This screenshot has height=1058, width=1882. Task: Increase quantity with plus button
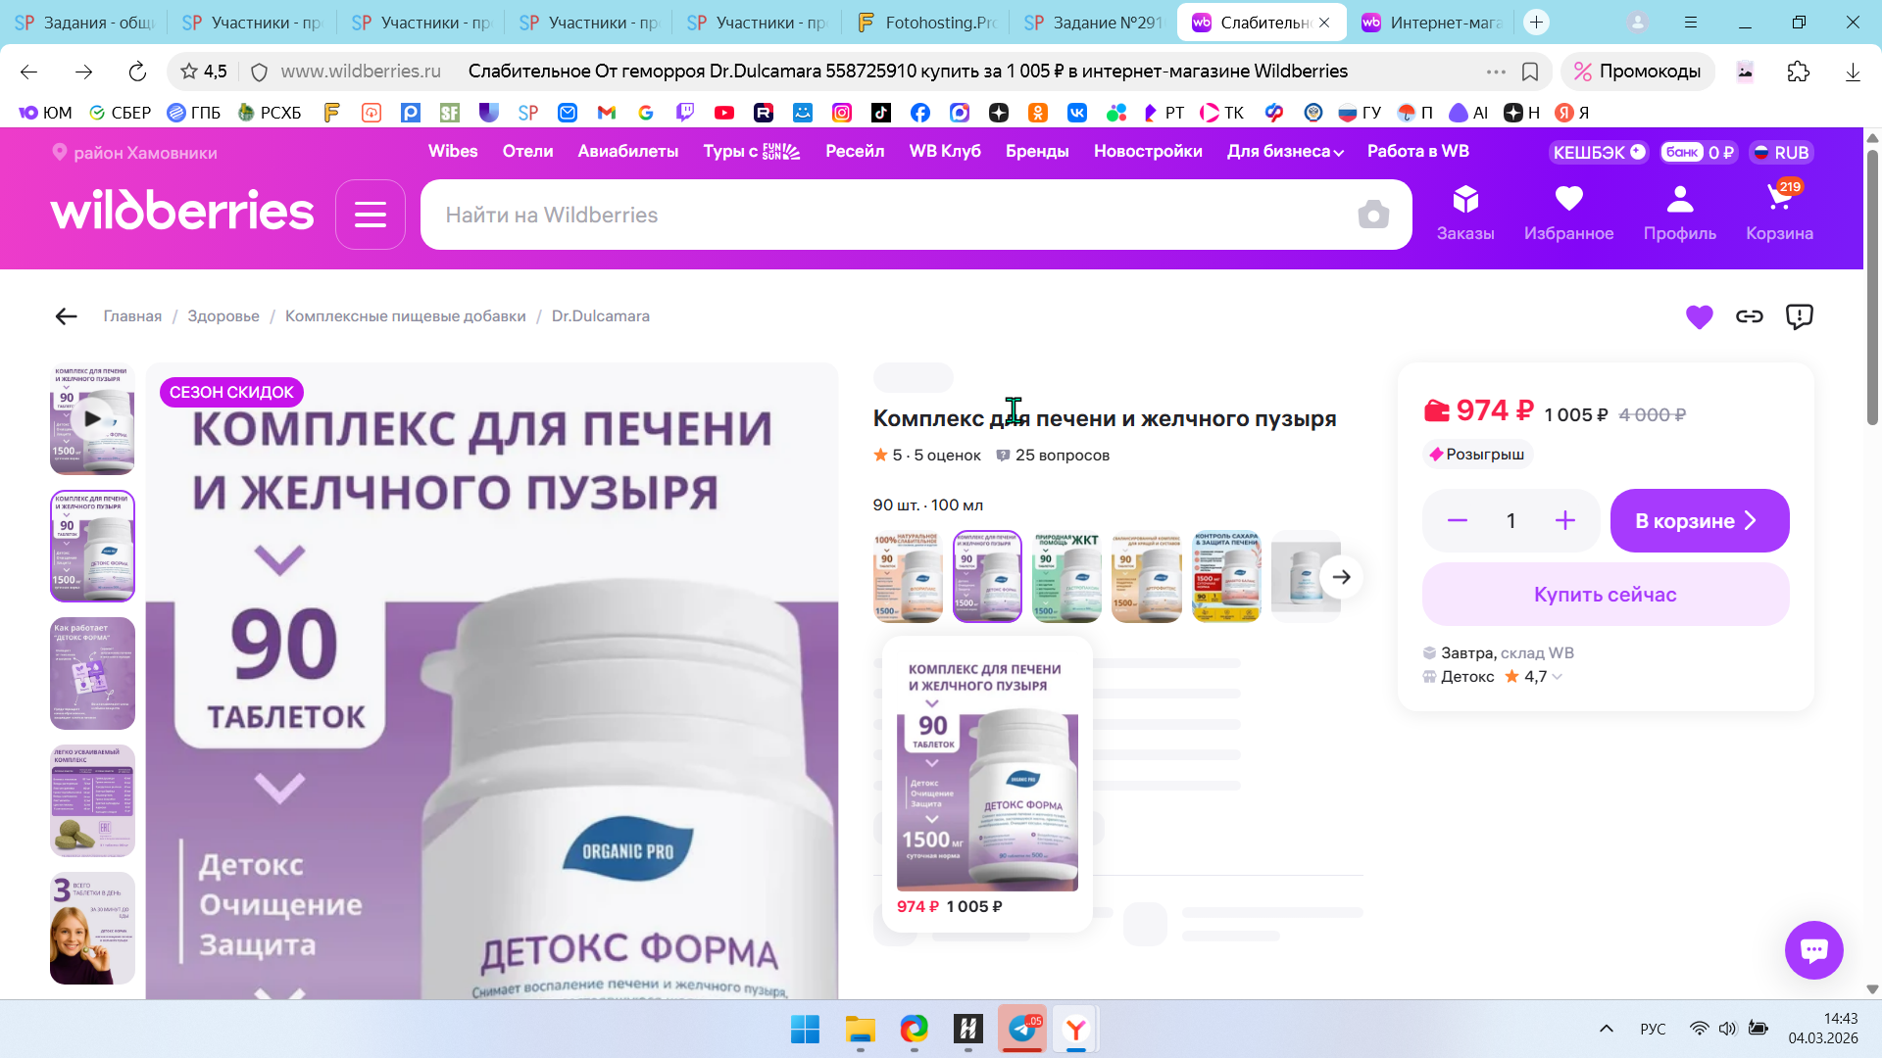tap(1564, 521)
